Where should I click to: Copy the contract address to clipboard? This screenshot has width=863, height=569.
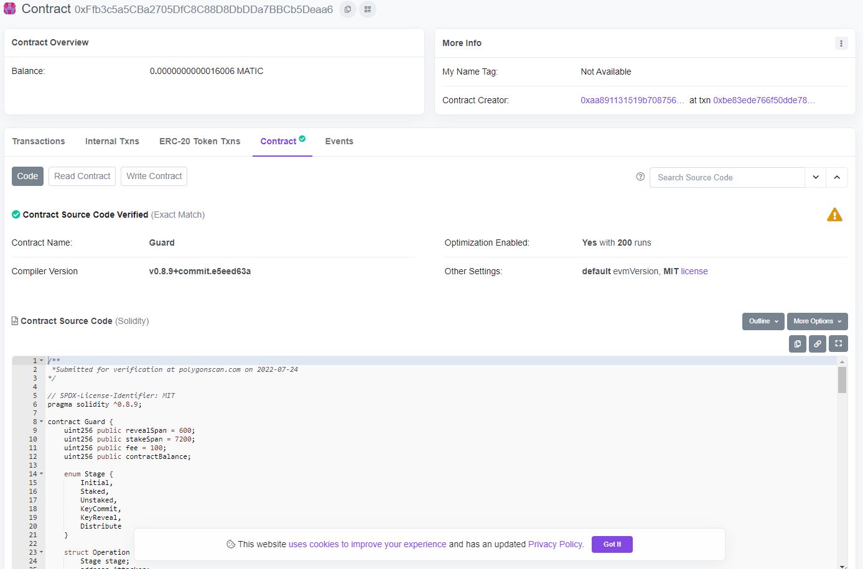click(348, 9)
